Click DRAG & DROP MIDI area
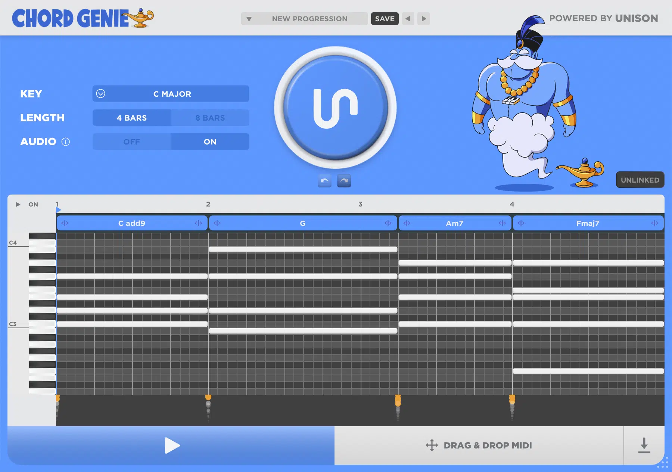The image size is (672, 472). (479, 445)
